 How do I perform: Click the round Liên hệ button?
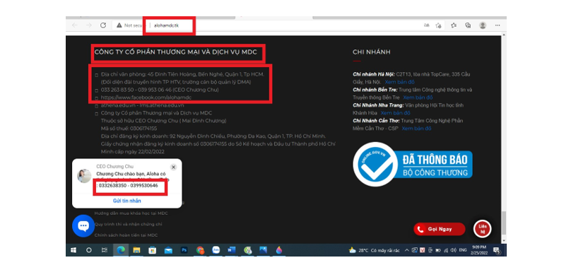(x=483, y=229)
